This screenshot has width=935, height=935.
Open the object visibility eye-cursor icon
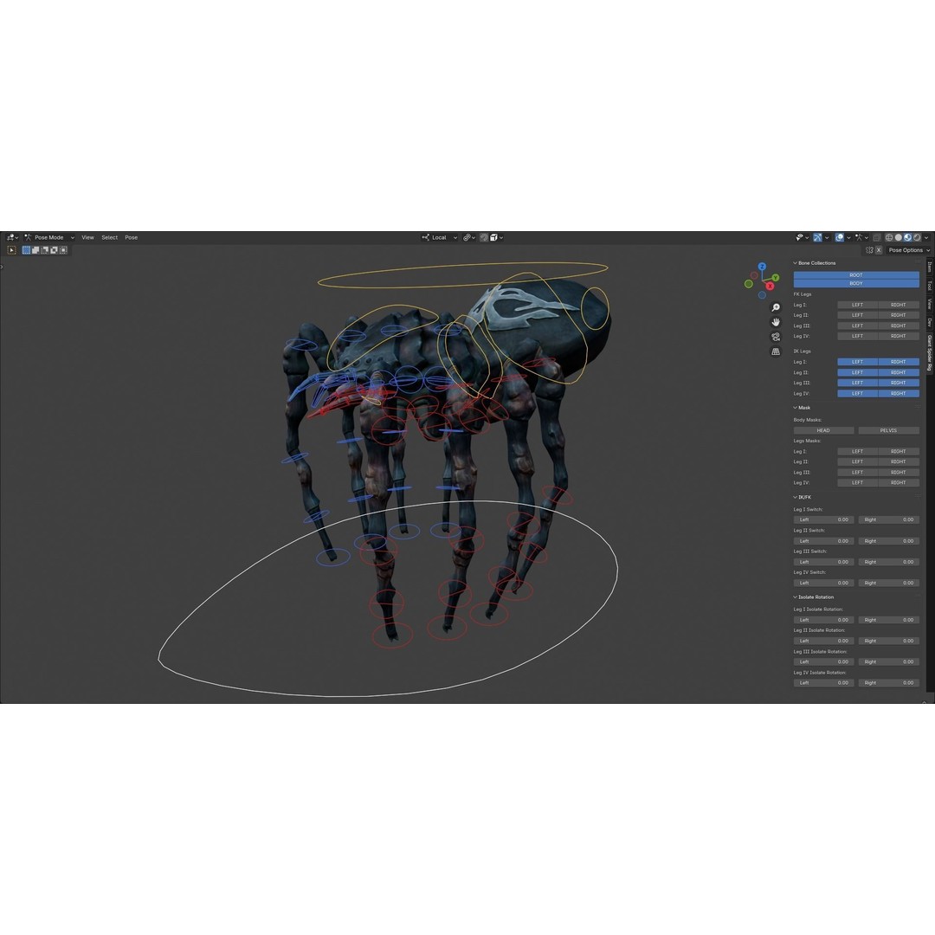(x=800, y=237)
